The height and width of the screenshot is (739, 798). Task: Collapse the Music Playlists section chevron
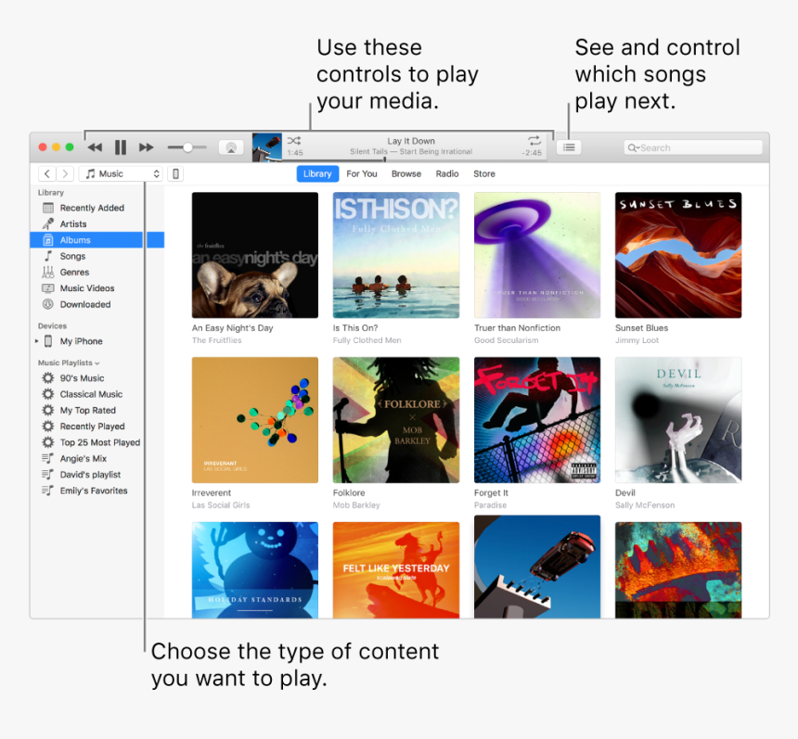tap(97, 363)
